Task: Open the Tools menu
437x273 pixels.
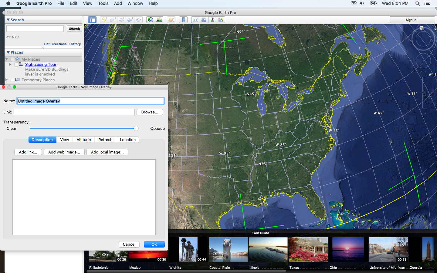Action: [103, 3]
